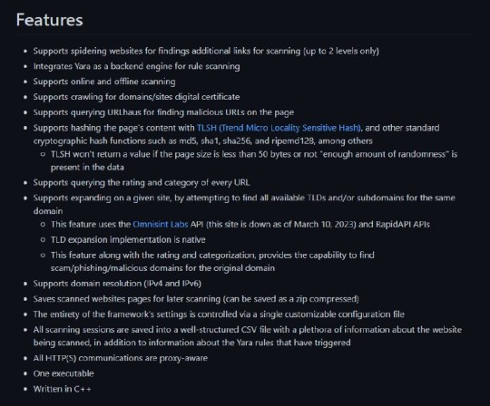Click the 'TLSH won't return a value' sub-bullet
Image resolution: width=490 pixels, height=406 pixels.
tap(254, 160)
